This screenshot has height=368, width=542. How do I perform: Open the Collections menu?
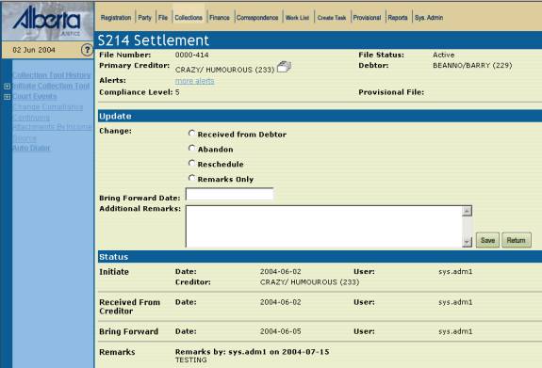189,18
